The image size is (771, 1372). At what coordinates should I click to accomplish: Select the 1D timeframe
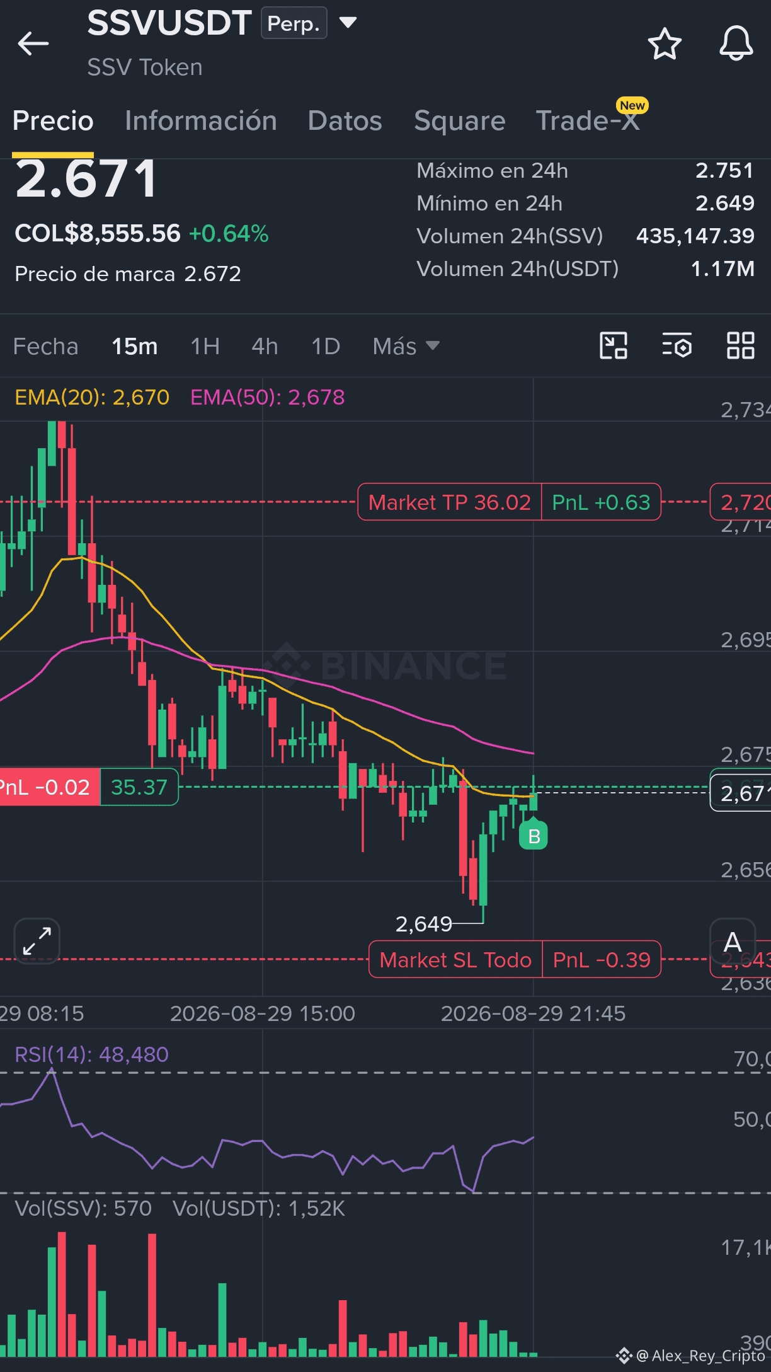coord(326,346)
